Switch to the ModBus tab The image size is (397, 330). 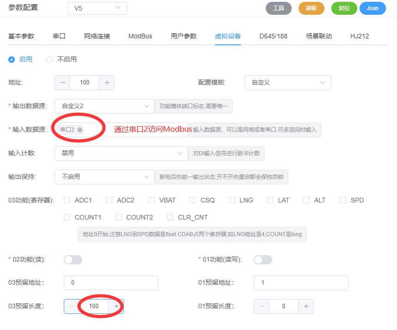(x=140, y=36)
